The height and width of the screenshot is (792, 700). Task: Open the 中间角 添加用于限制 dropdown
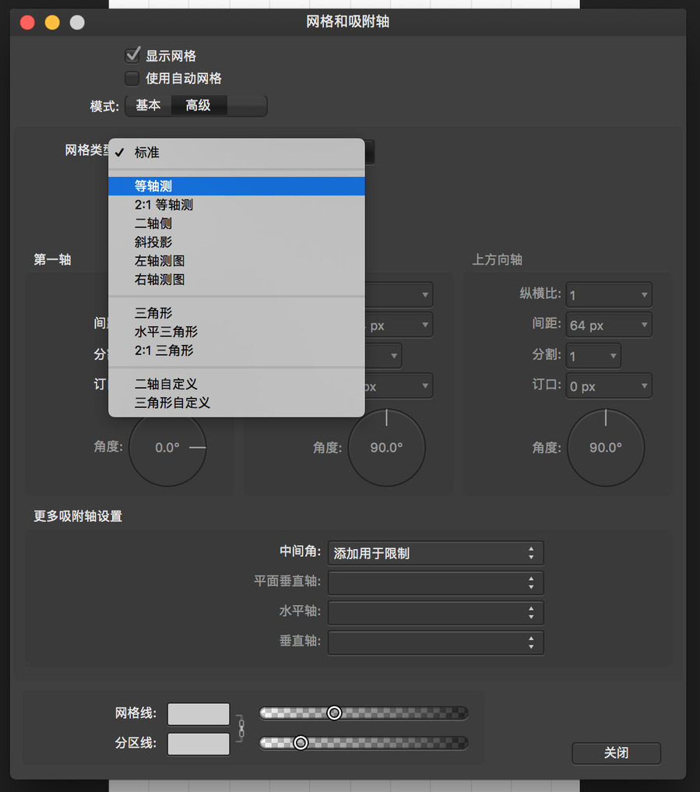tap(435, 553)
